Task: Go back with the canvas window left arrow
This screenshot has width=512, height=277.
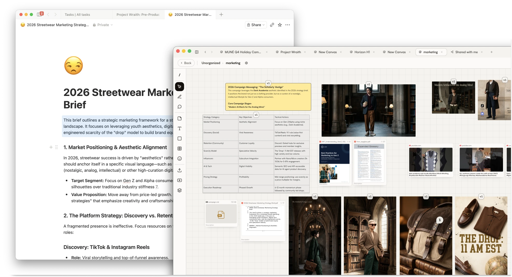Action: tap(205, 52)
